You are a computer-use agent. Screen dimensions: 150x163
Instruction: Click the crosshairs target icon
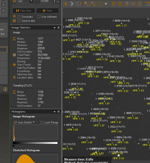click(14, 16)
